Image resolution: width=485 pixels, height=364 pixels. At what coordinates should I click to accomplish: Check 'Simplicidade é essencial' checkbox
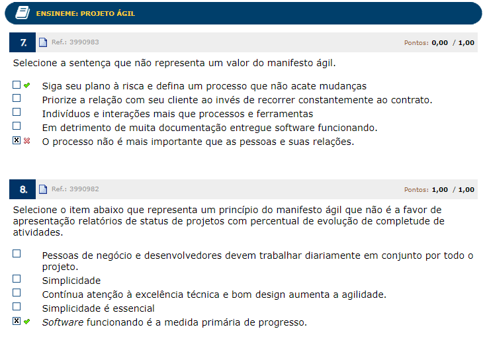[x=17, y=307]
